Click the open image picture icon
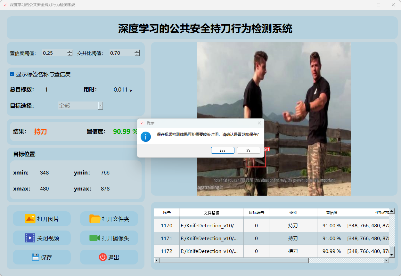 tap(30, 219)
